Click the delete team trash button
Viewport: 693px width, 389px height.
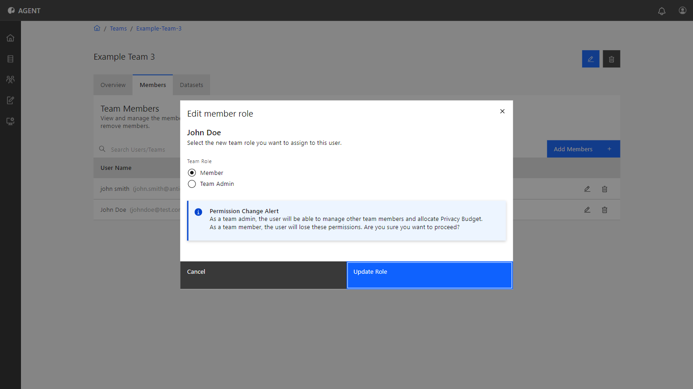click(611, 59)
